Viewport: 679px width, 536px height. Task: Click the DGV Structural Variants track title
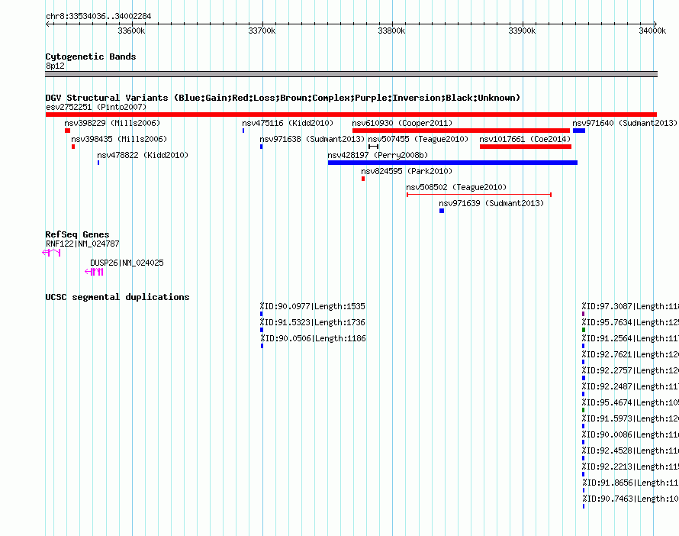(x=283, y=98)
